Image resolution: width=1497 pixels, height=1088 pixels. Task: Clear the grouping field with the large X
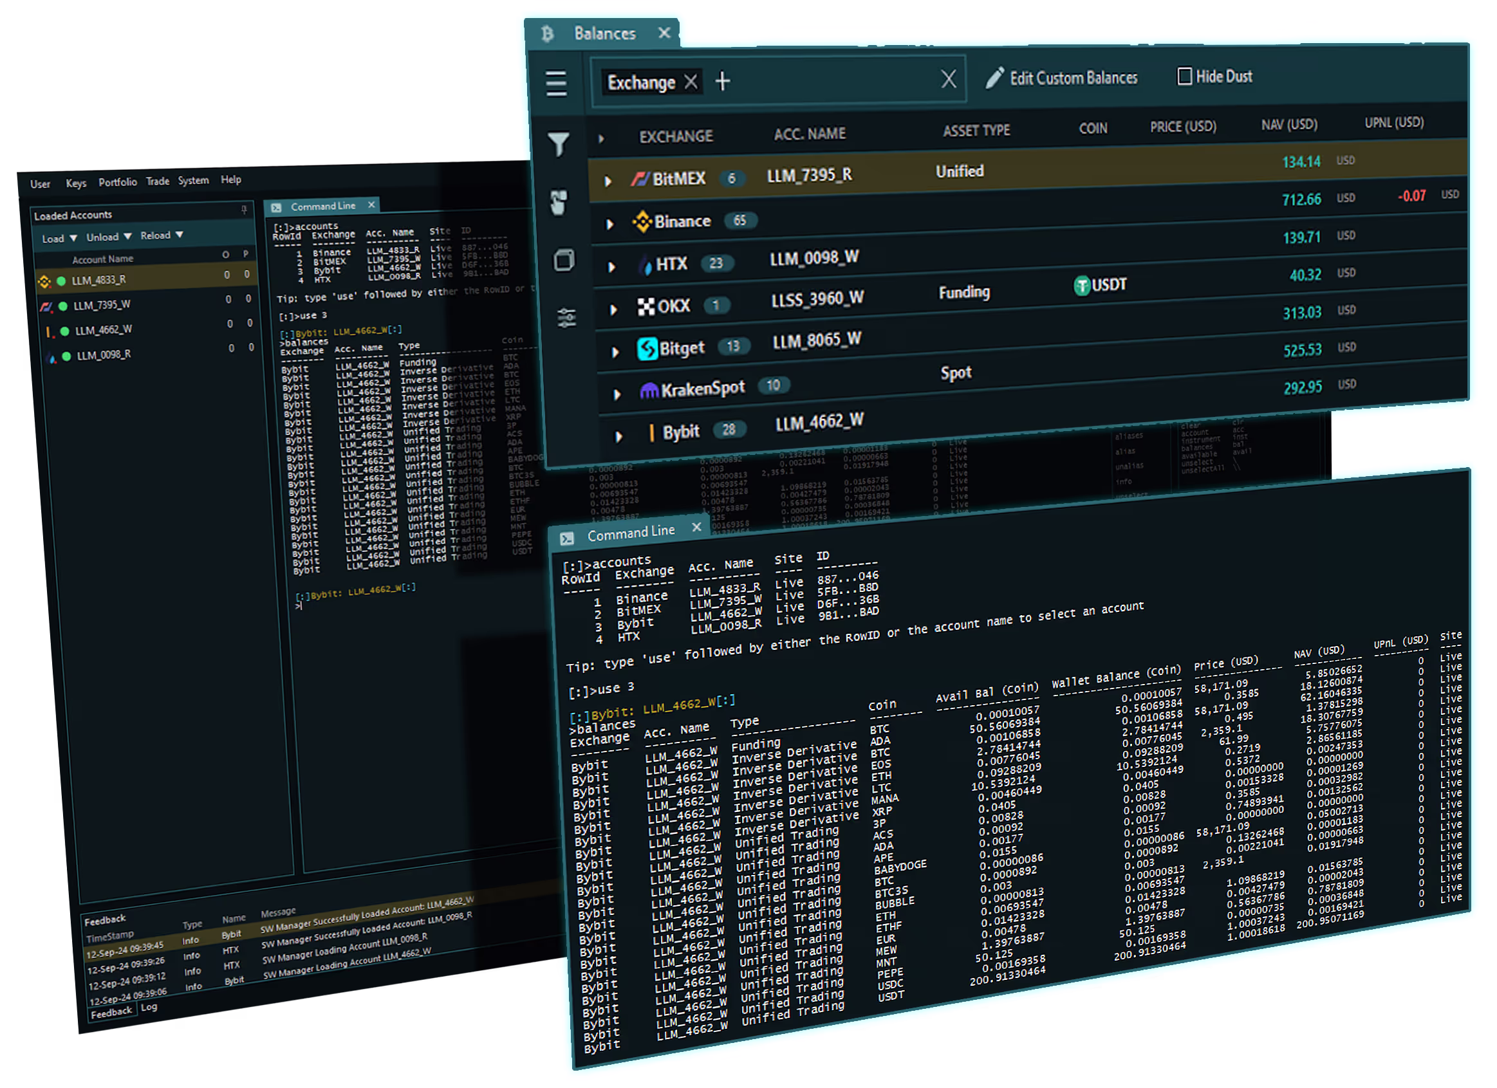pos(949,79)
